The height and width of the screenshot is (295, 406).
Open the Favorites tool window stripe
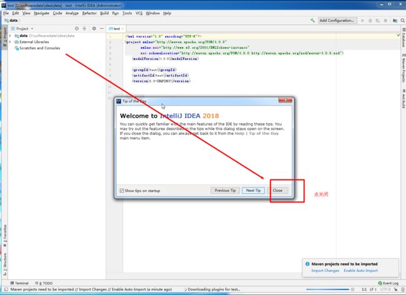(5, 236)
